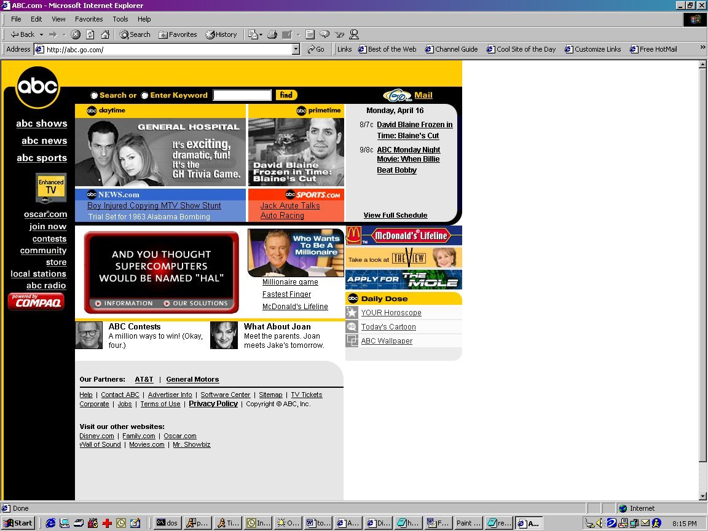The height and width of the screenshot is (531, 708).
Task: Click the Free HotMail links-bar item
Action: [653, 49]
